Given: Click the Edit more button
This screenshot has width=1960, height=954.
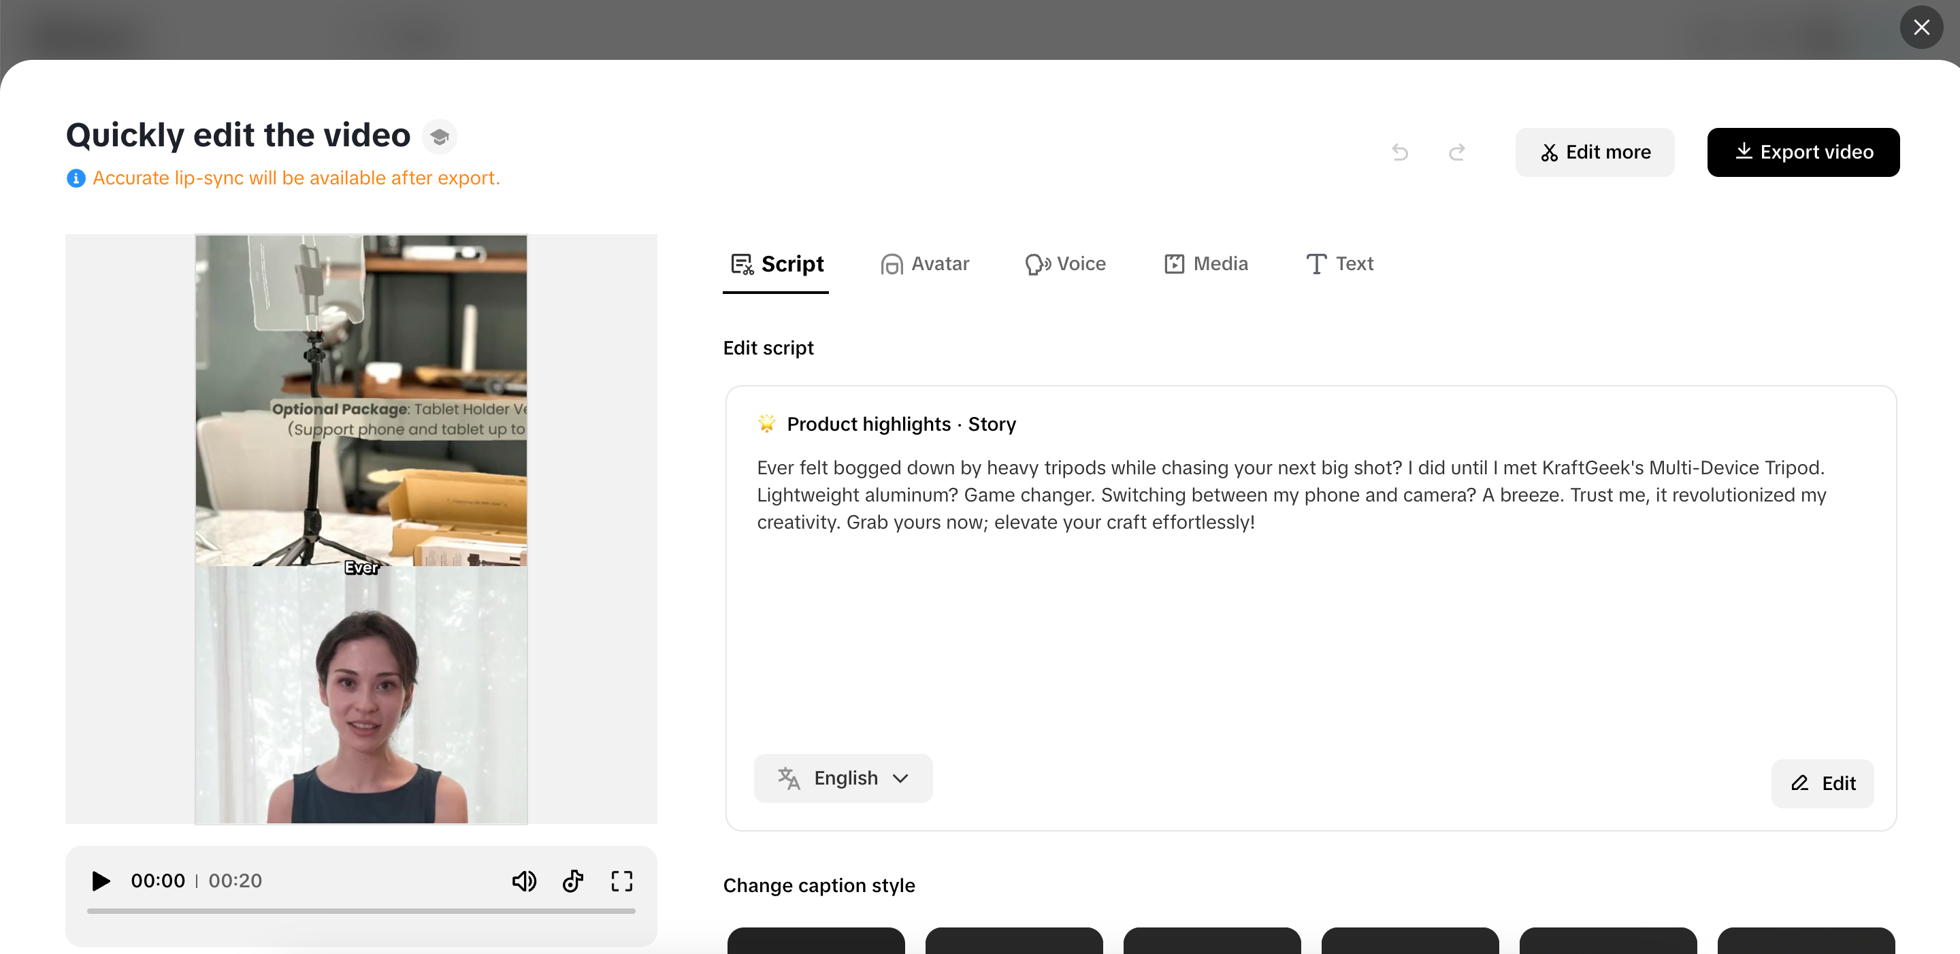Looking at the screenshot, I should [x=1595, y=152].
